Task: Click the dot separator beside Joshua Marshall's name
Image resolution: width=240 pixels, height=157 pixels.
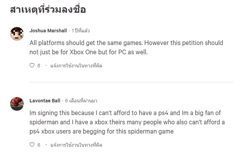Action: coord(69,30)
